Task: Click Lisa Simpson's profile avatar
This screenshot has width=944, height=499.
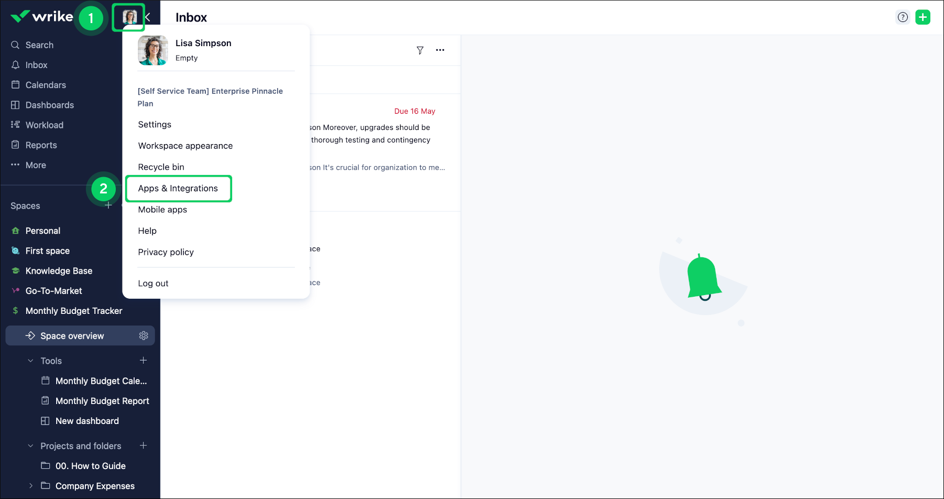Action: click(128, 17)
